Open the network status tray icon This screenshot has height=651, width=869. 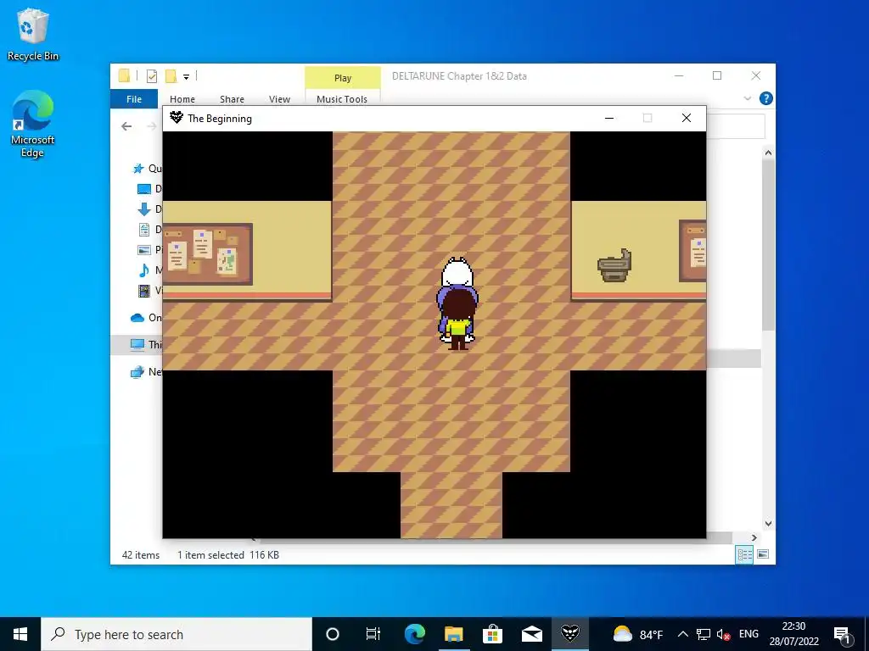click(704, 634)
